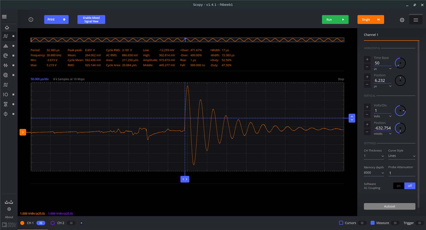Screen dimensions: 426x230
Task: Toggle run state square beside Spectrum Analyzer
Action: coord(13,46)
